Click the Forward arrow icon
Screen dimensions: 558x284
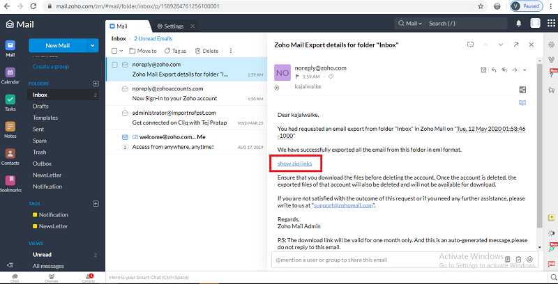[514, 70]
